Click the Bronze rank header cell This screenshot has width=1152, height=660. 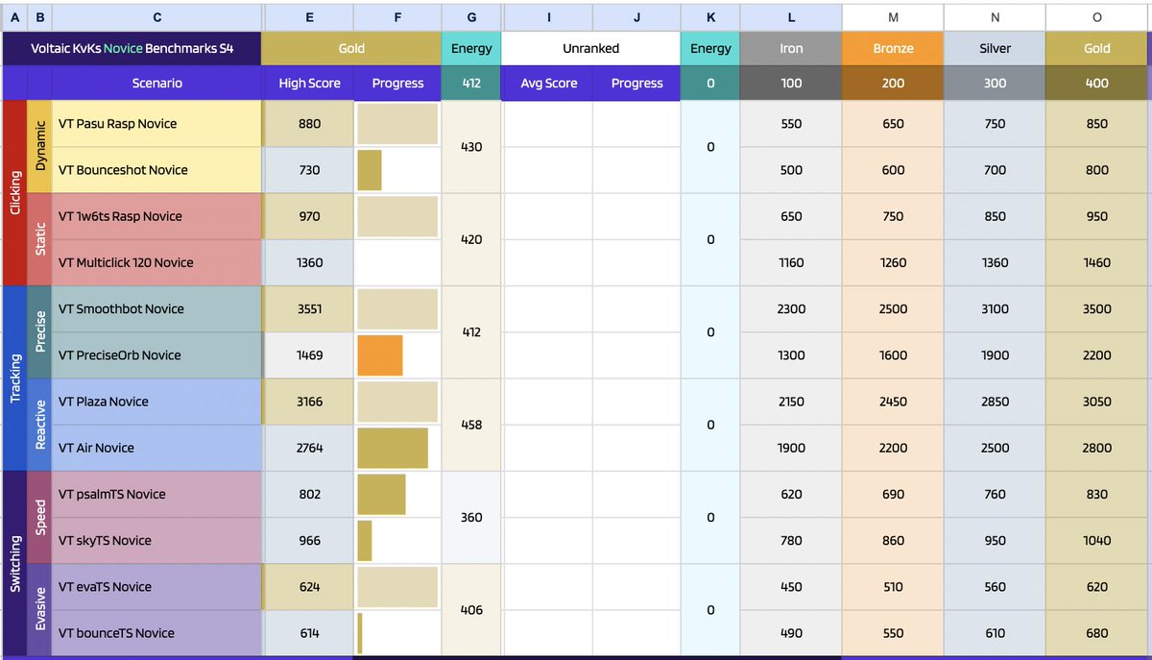coord(893,48)
